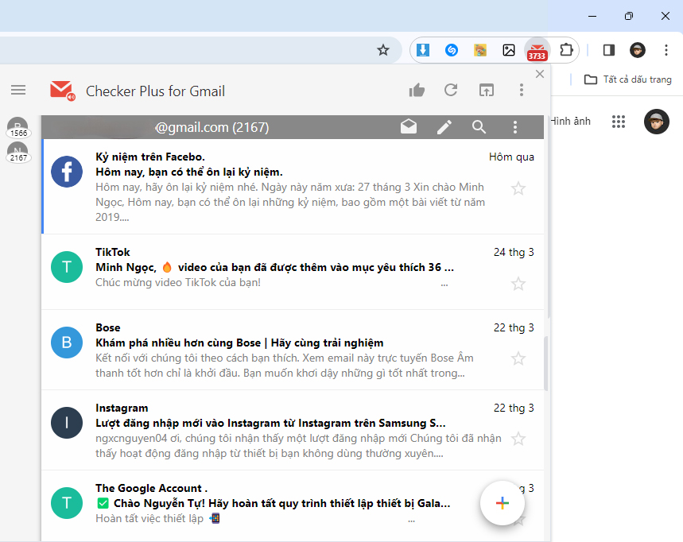Click the 'Checker Plus for Gmail' title
The height and width of the screenshot is (542, 683).
pos(156,91)
